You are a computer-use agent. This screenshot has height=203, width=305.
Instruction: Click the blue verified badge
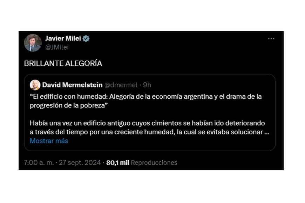[86, 39]
